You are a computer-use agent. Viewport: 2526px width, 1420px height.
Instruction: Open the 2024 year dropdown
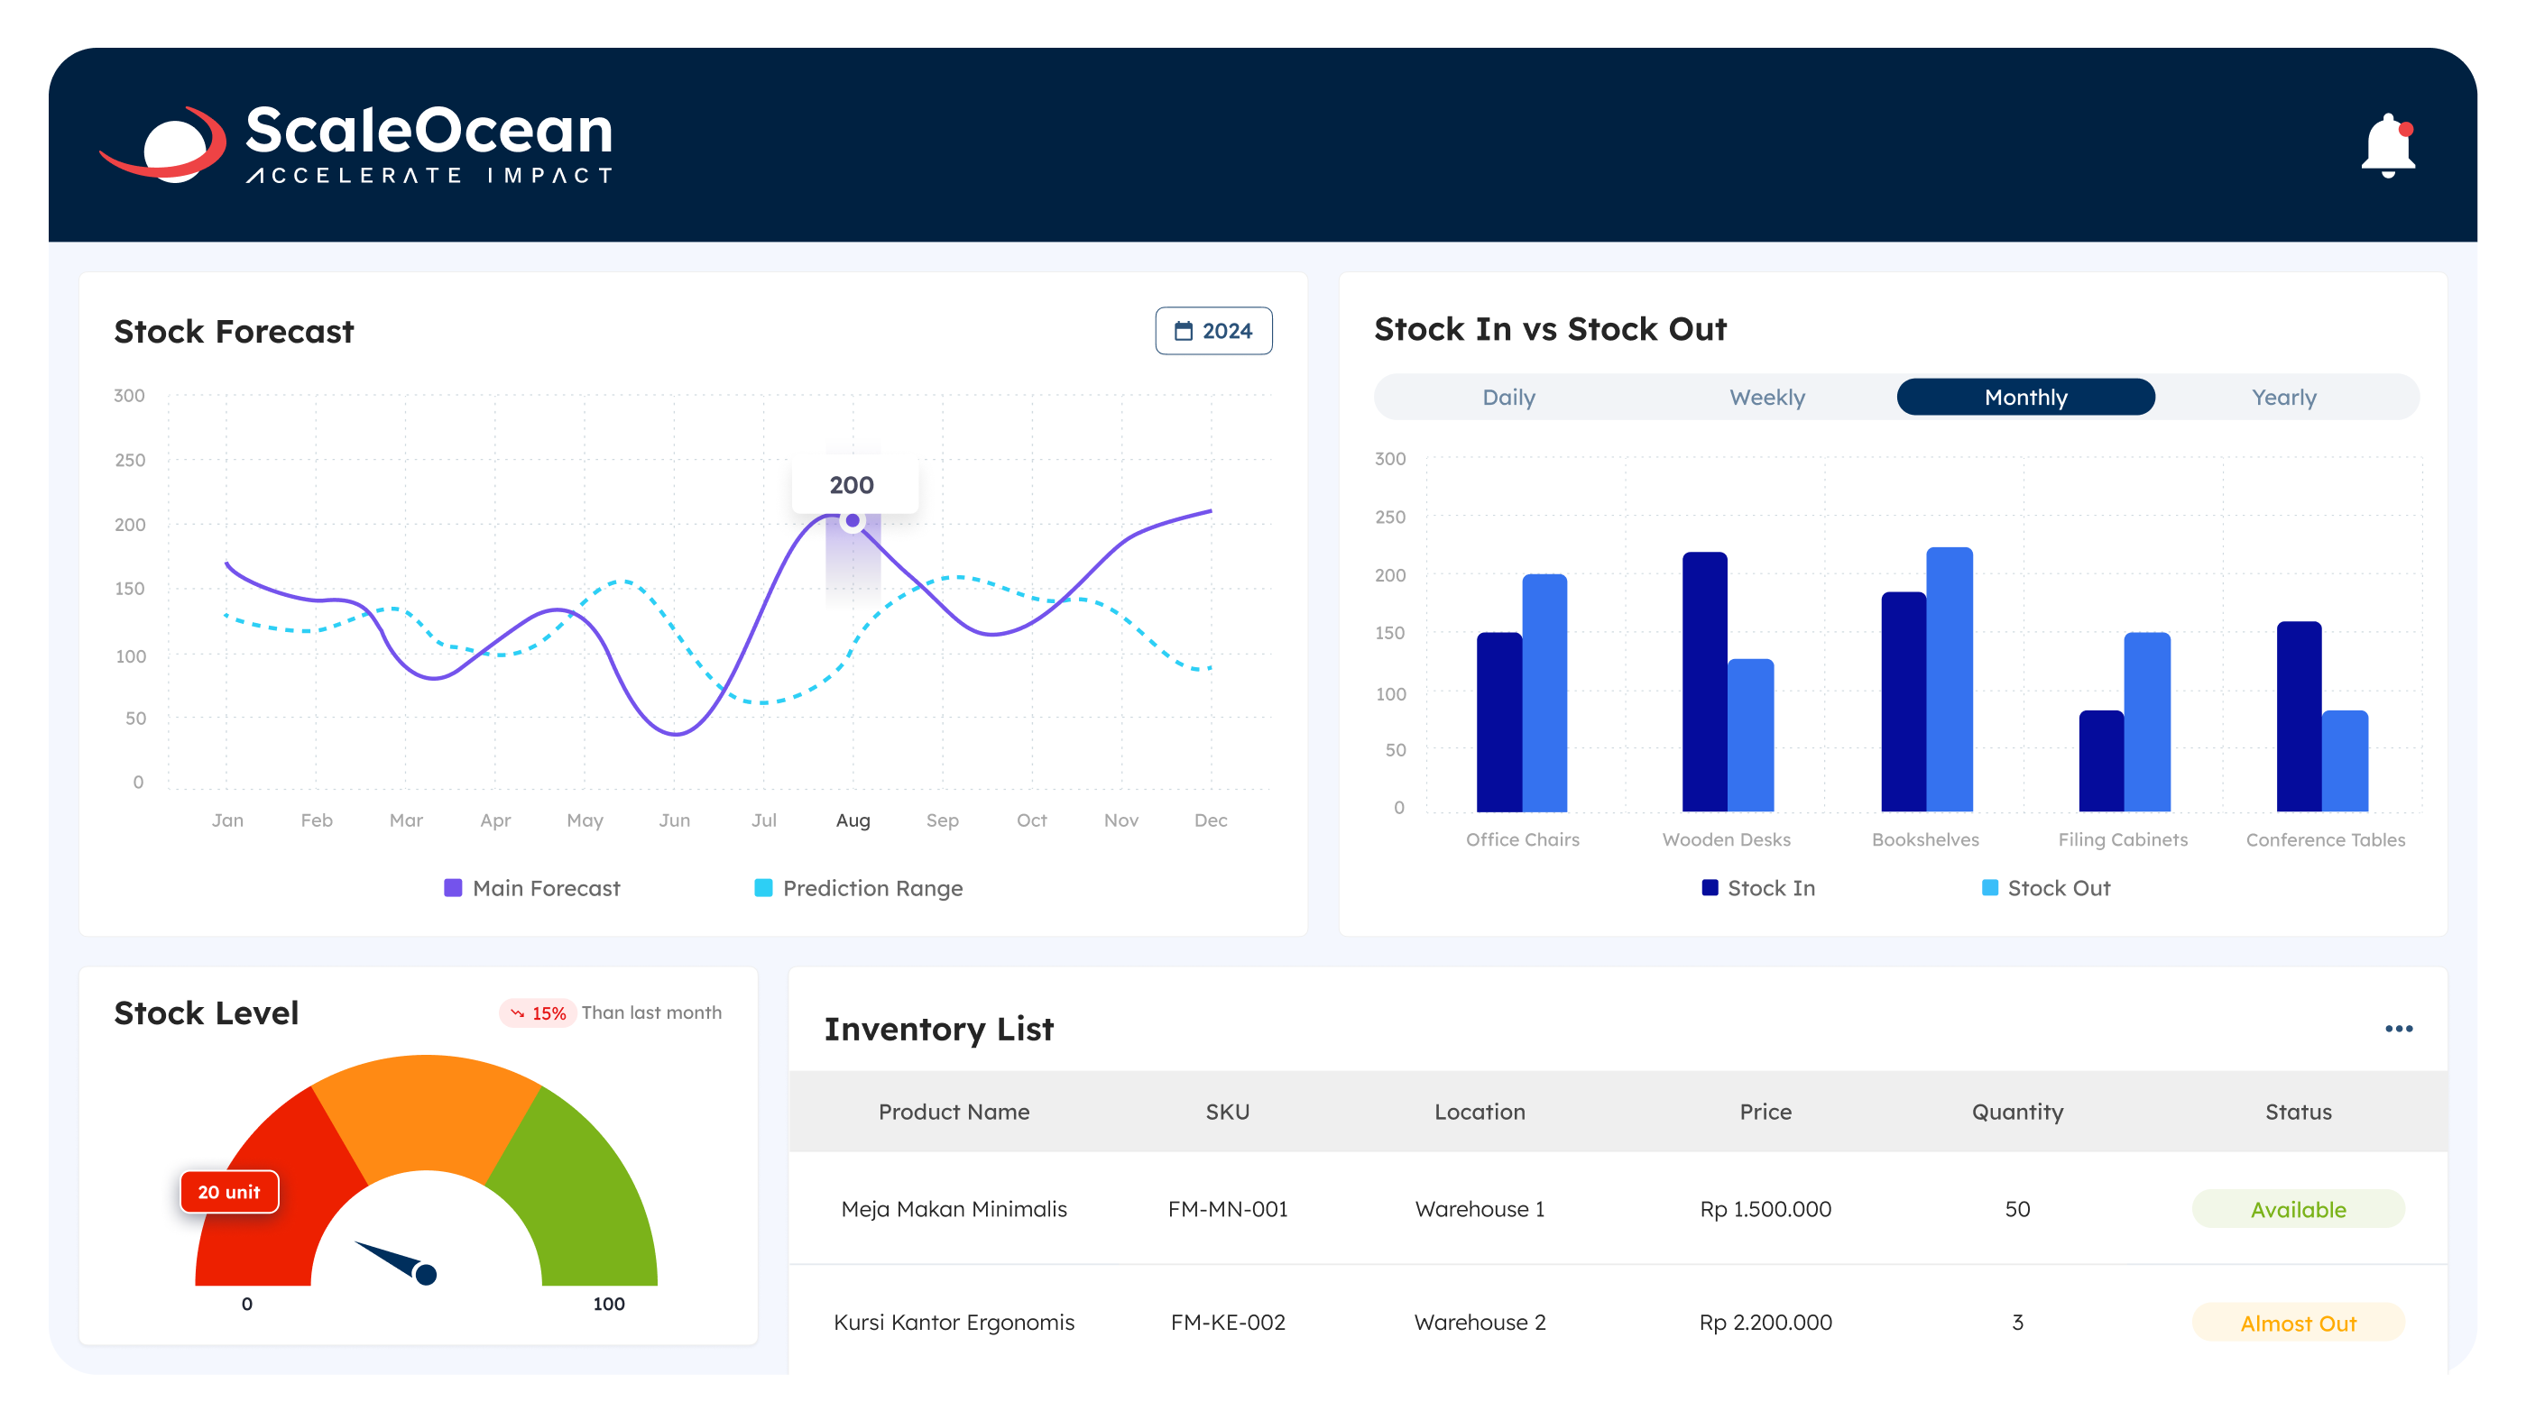coord(1213,331)
